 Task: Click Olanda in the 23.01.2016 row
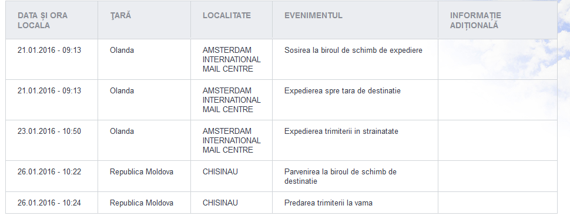(x=122, y=131)
